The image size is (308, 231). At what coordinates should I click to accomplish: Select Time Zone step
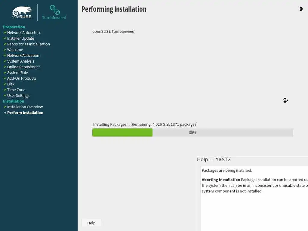[x=16, y=90]
